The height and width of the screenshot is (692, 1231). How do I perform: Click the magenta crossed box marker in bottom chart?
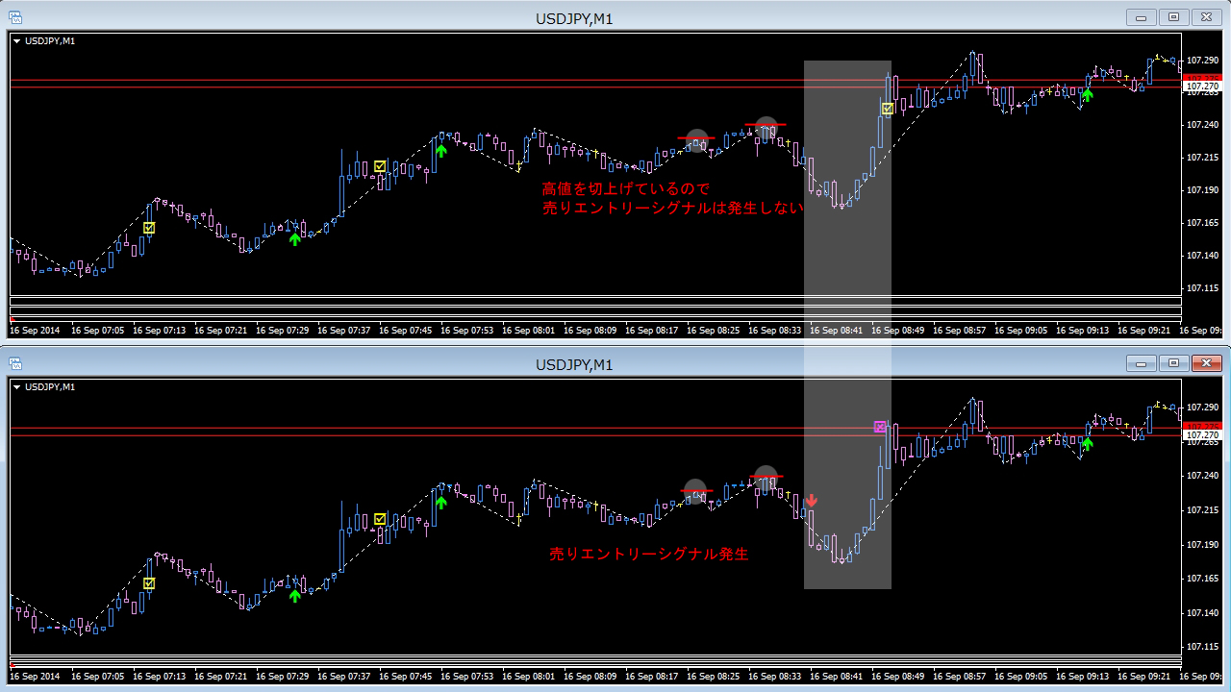click(x=879, y=426)
